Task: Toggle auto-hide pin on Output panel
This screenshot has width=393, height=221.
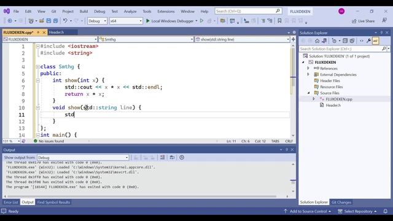Action: pos(287,150)
